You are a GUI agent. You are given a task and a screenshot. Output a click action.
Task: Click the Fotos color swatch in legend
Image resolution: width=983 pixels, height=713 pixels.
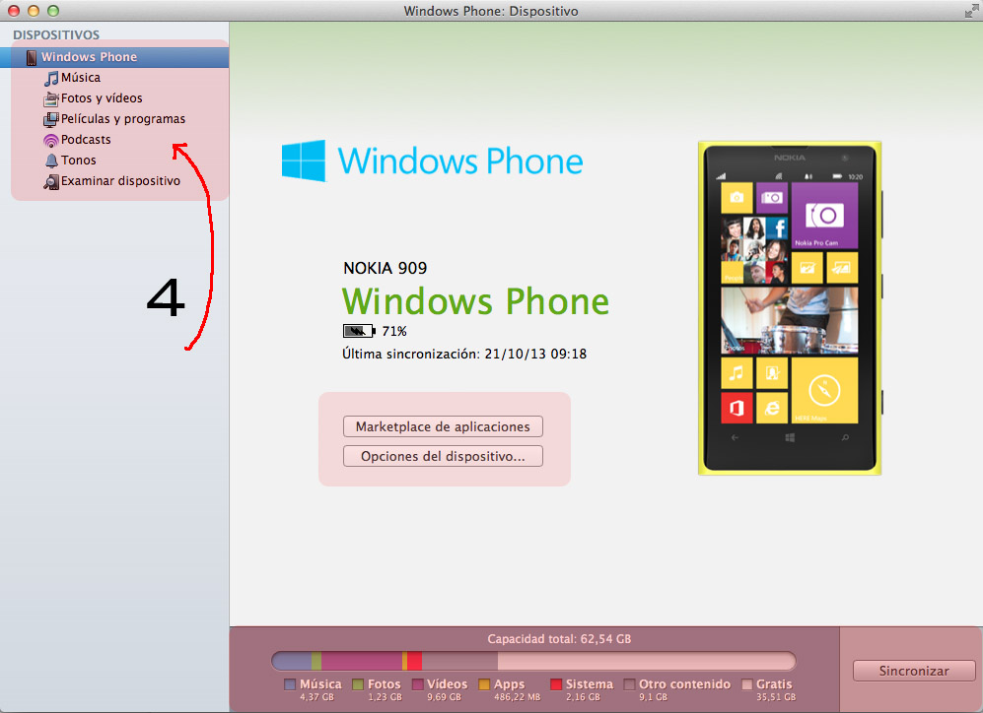click(x=358, y=684)
